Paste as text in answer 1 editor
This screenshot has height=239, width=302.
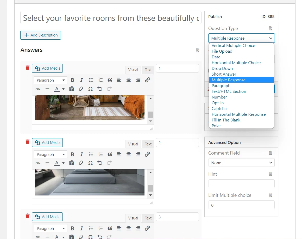72,89
